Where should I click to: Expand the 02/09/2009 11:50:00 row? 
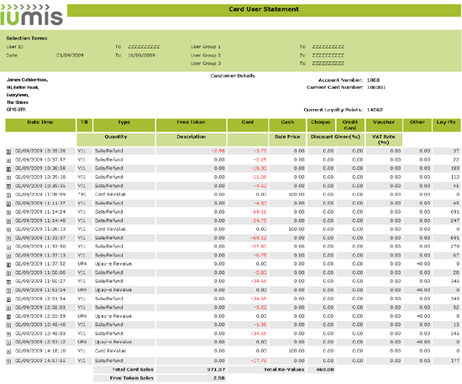[9, 273]
